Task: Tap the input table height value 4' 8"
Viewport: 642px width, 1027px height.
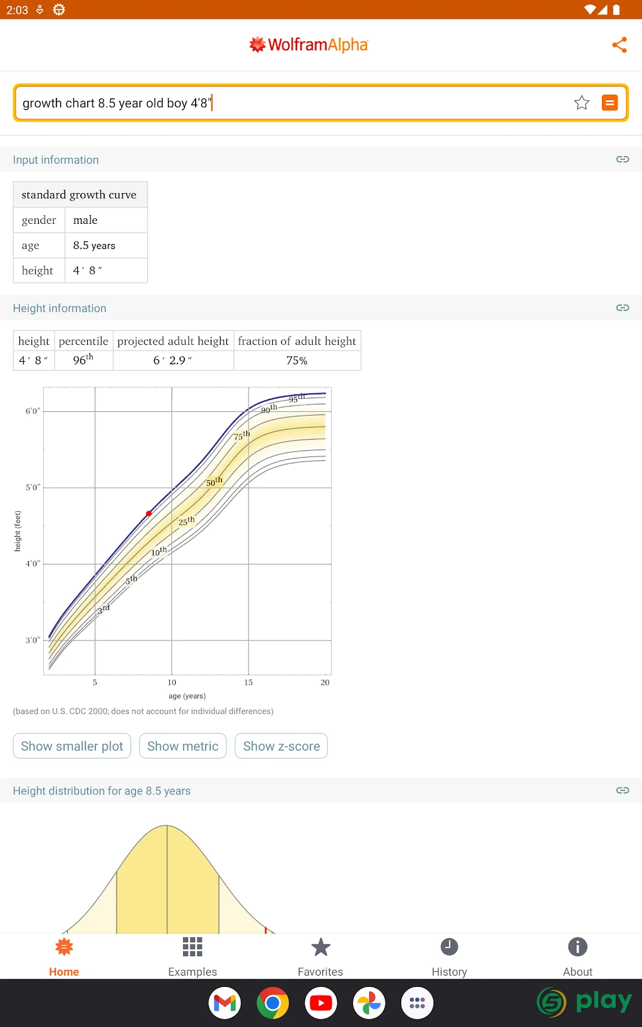Action: point(87,270)
